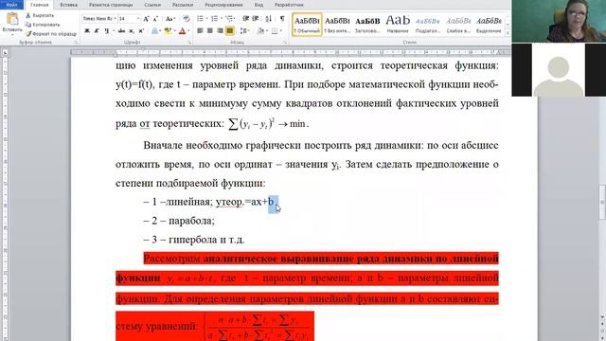The image size is (606, 341).
Task: Open the Font dialog launcher in Шрифт group
Action: tap(189, 42)
